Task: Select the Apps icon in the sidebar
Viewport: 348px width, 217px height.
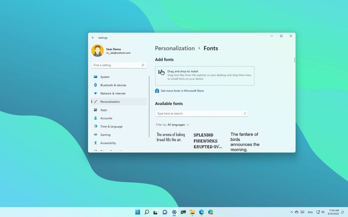Action: (95, 110)
